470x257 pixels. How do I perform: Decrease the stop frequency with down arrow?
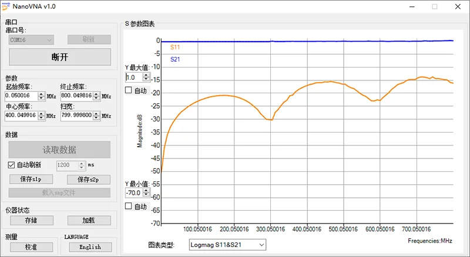[x=96, y=98]
